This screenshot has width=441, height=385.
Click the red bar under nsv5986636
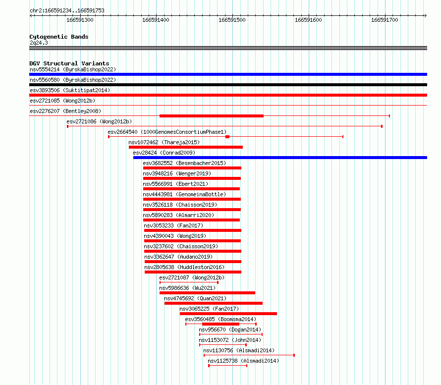point(207,293)
